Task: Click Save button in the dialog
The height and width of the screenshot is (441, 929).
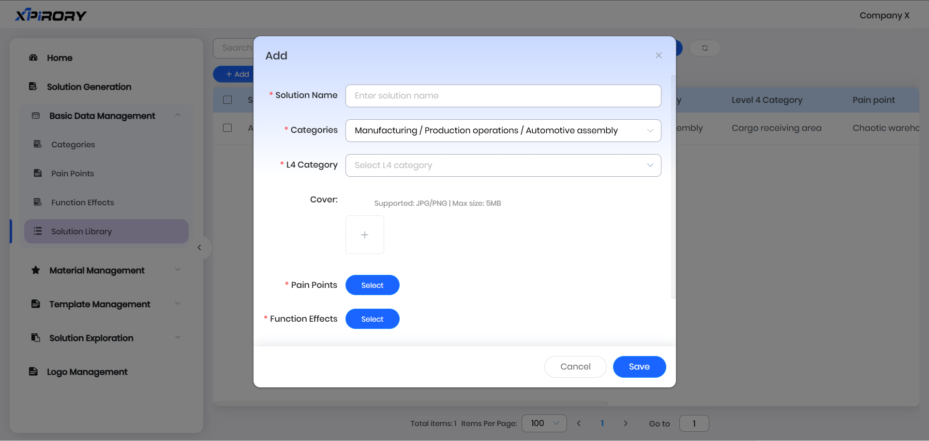Action: pyautogui.click(x=639, y=367)
